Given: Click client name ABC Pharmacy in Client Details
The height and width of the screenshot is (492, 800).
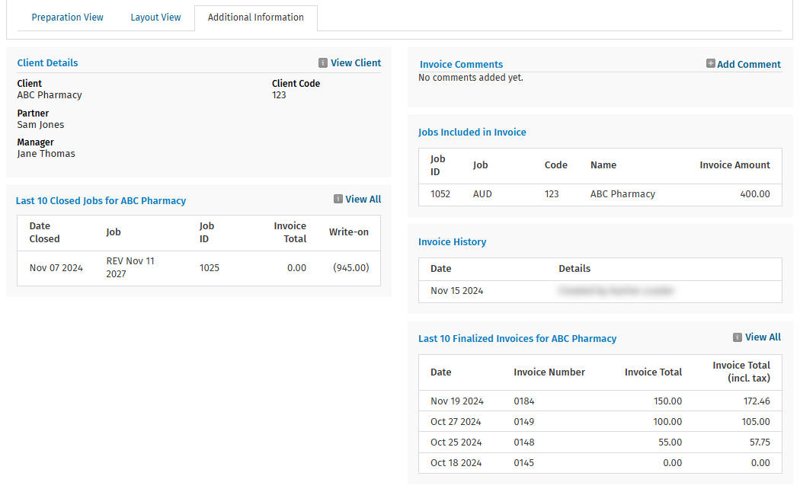Looking at the screenshot, I should tap(50, 95).
